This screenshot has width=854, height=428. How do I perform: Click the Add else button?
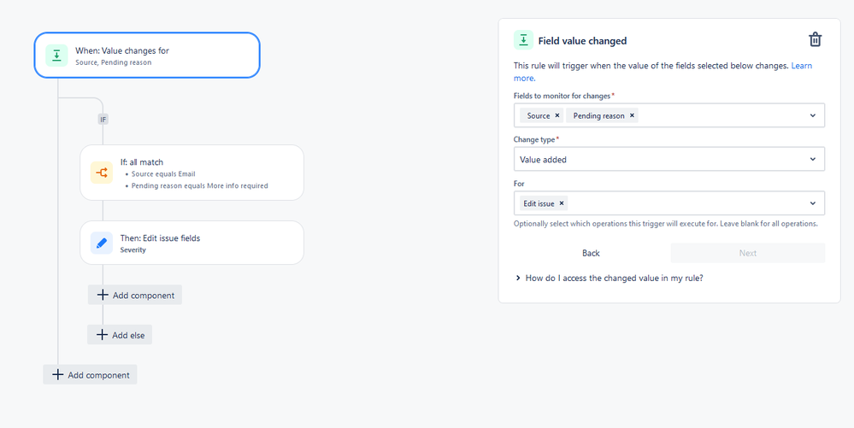tap(120, 335)
